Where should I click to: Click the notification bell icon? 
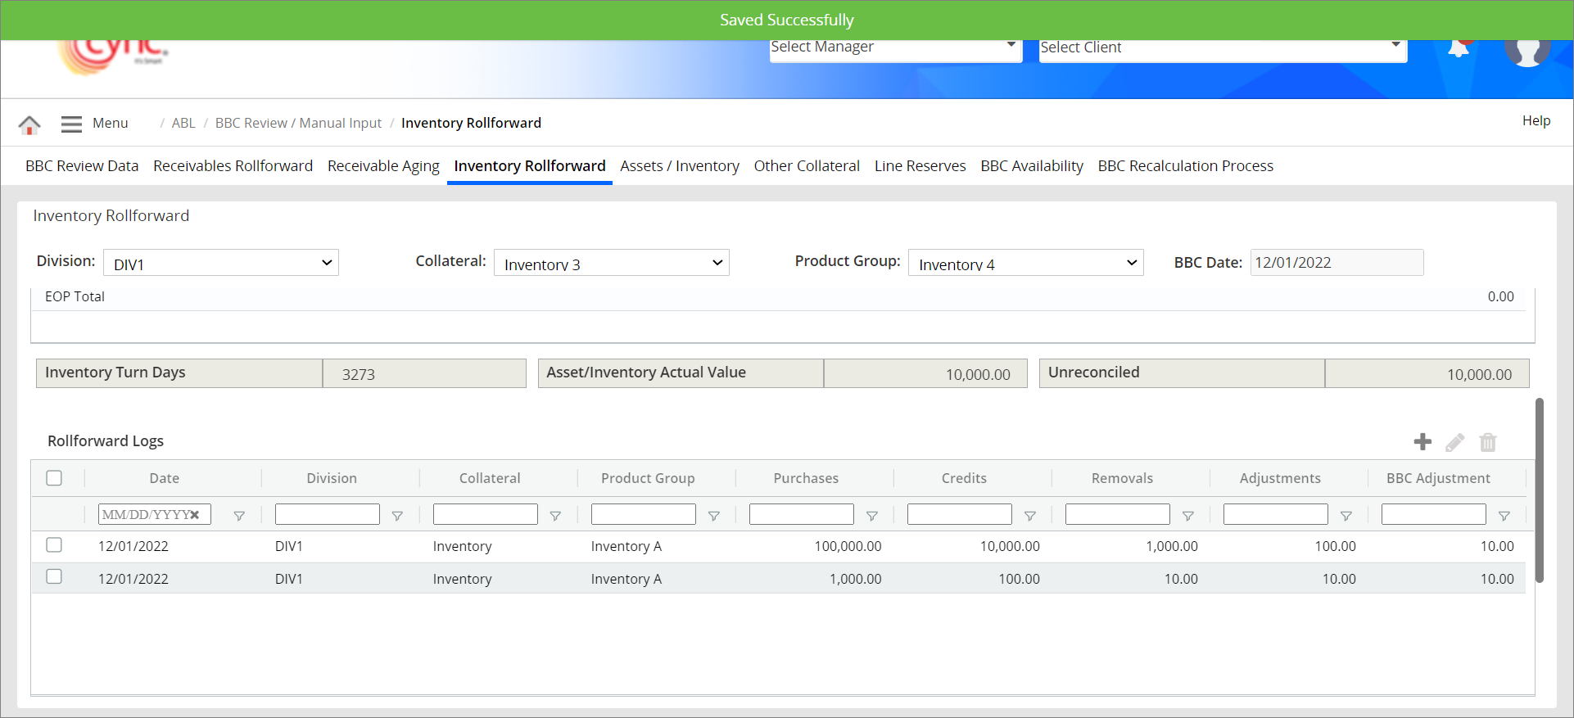[1459, 48]
